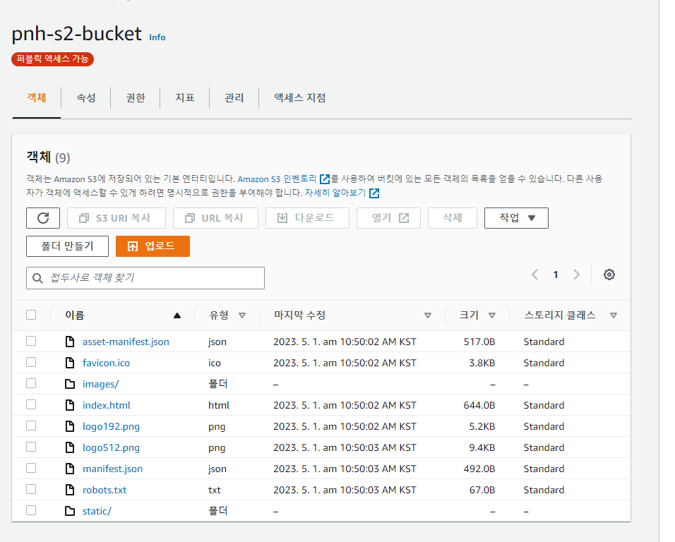
Task: Click the 폴더 만들기 button
Action: click(67, 246)
